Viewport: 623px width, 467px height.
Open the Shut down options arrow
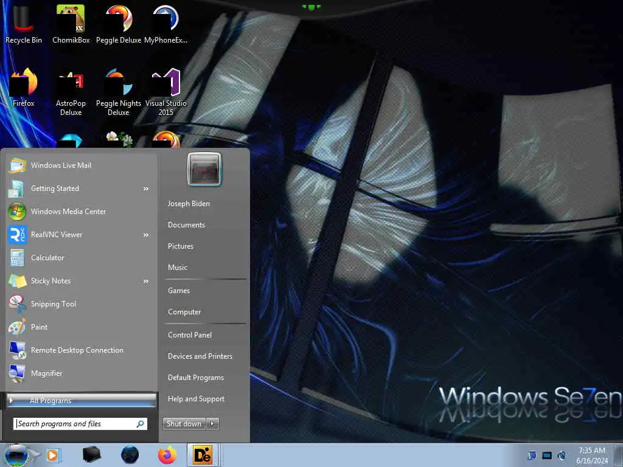[x=212, y=424]
